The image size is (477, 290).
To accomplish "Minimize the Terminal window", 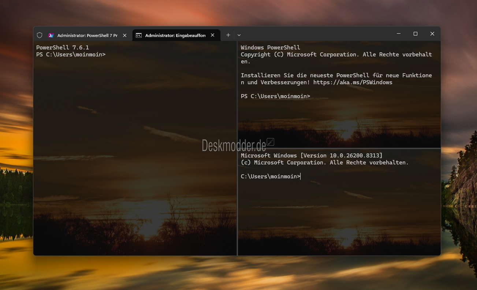I will 399,34.
